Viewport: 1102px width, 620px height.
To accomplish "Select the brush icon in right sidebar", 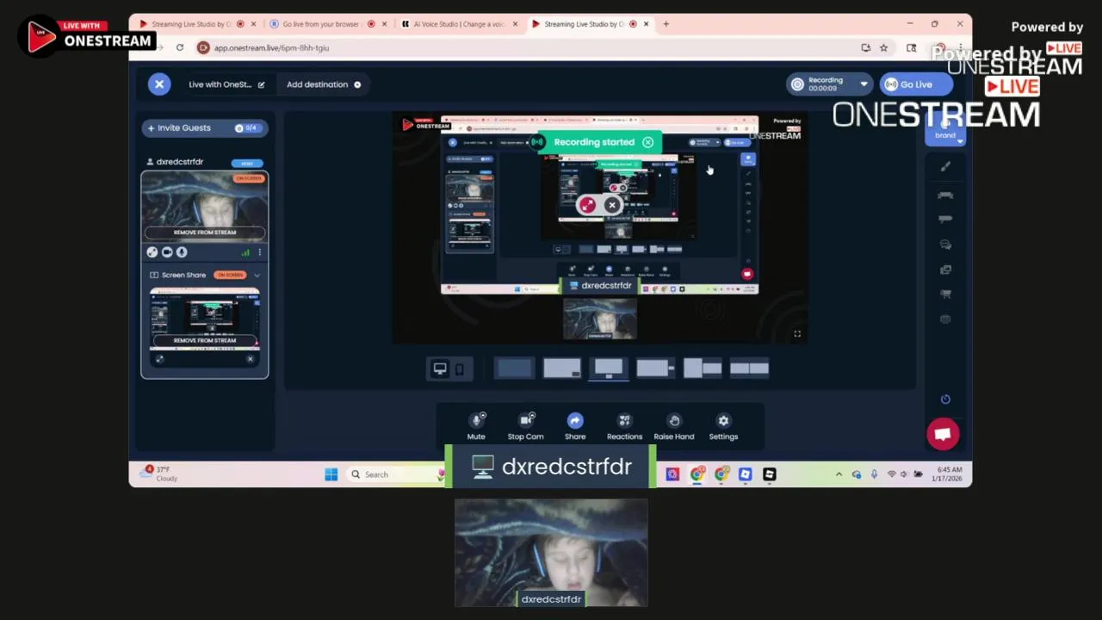I will [x=945, y=167].
